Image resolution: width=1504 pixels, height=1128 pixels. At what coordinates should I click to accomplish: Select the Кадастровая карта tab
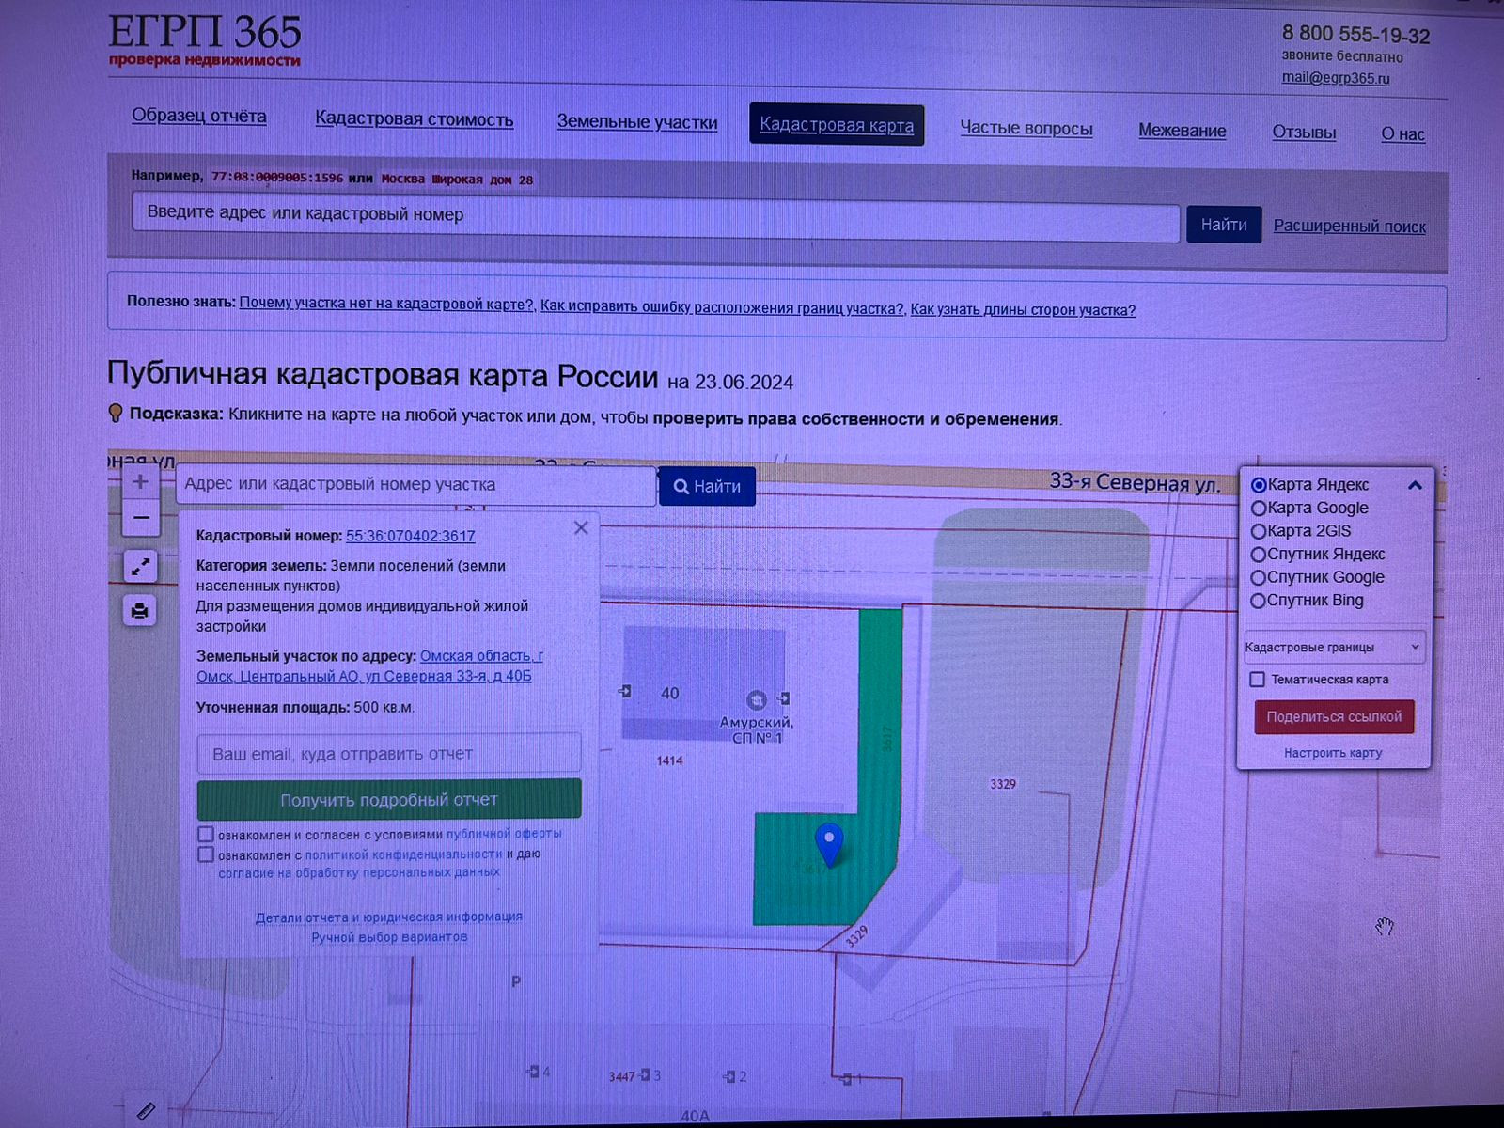(x=837, y=125)
